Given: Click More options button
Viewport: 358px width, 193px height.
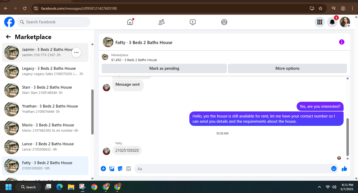Looking at the screenshot, I should tap(287, 68).
